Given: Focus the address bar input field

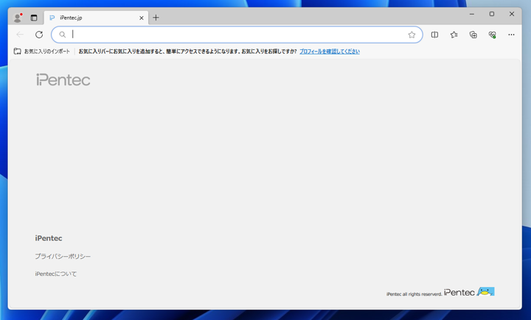Looking at the screenshot, I should 237,35.
